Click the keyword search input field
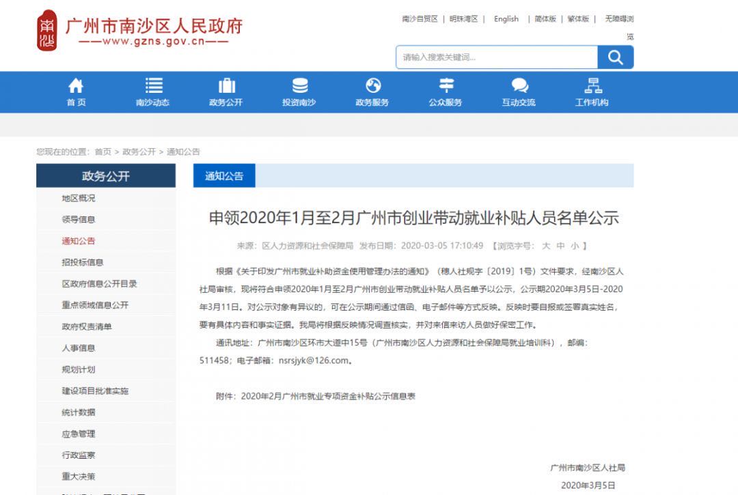 [x=496, y=58]
